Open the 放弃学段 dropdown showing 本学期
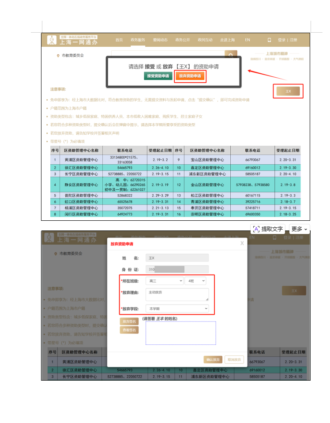 177,308
